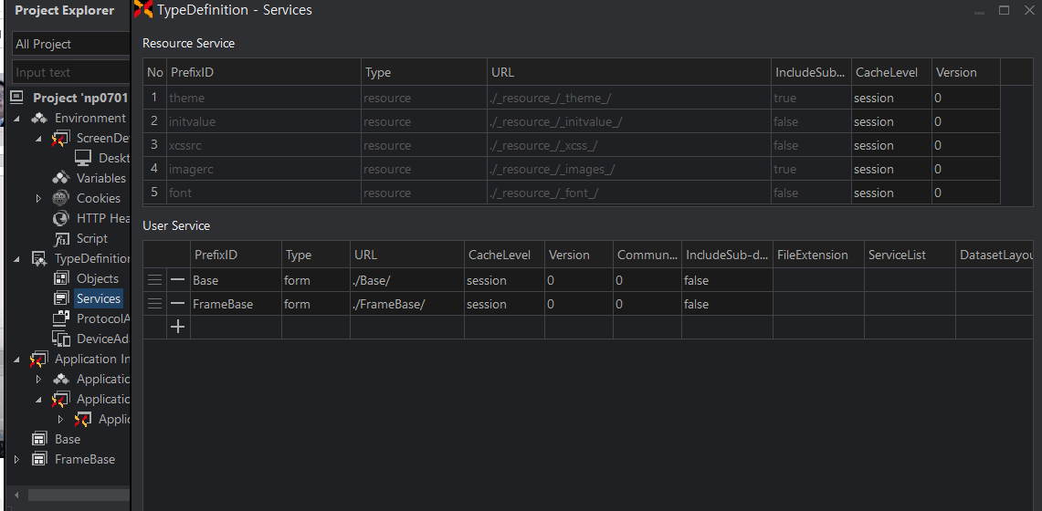Click the font PrefixID cell

(x=263, y=193)
